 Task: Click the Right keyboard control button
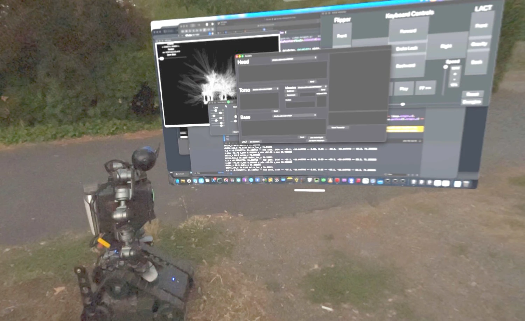pyautogui.click(x=448, y=46)
